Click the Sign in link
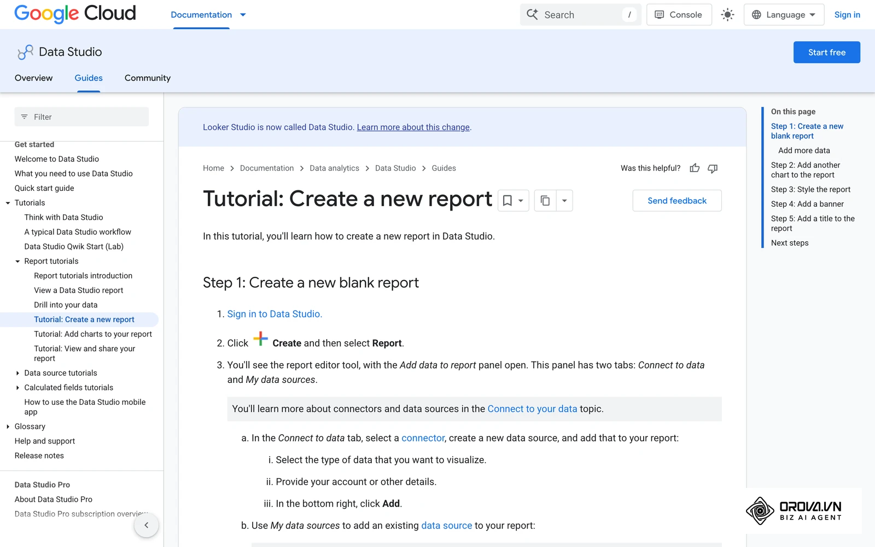 click(x=847, y=15)
